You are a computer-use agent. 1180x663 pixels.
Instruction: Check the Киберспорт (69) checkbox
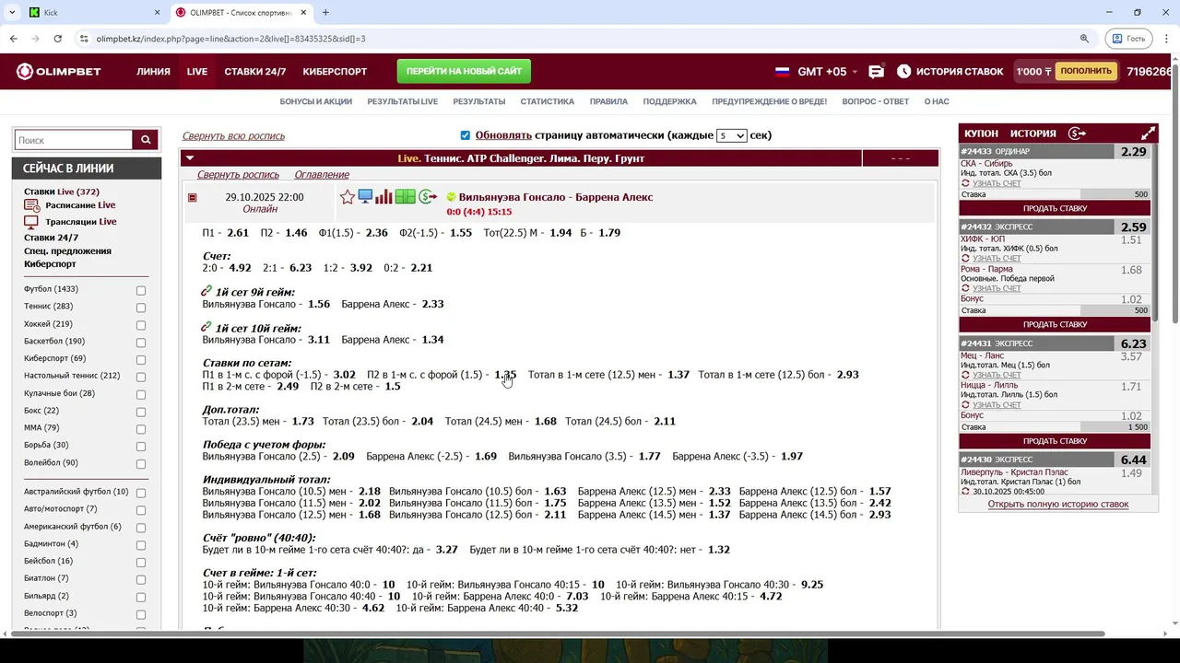141,360
